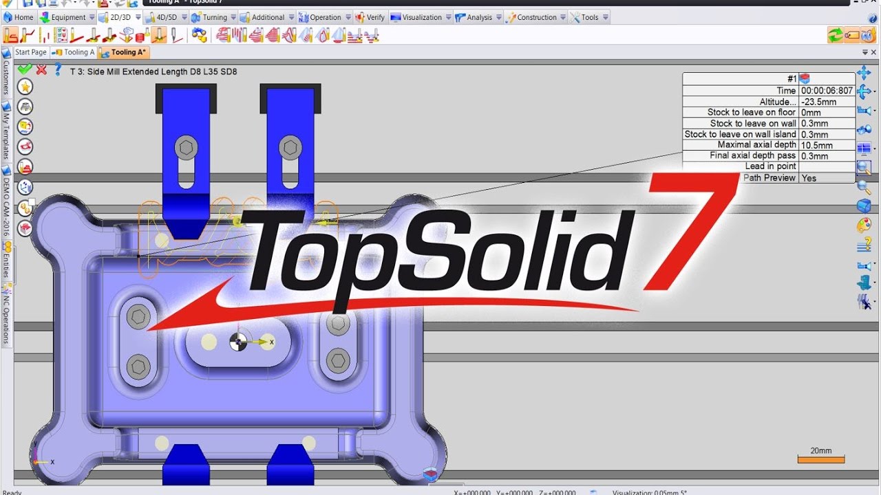Open the 4D/5D tab dropdown arrow
The image size is (881, 495).
coord(184,17)
